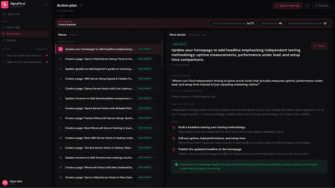Viewport: 335px width, 188px height.
Task: Click the green checkmark in Done when box
Action: pos(176,164)
